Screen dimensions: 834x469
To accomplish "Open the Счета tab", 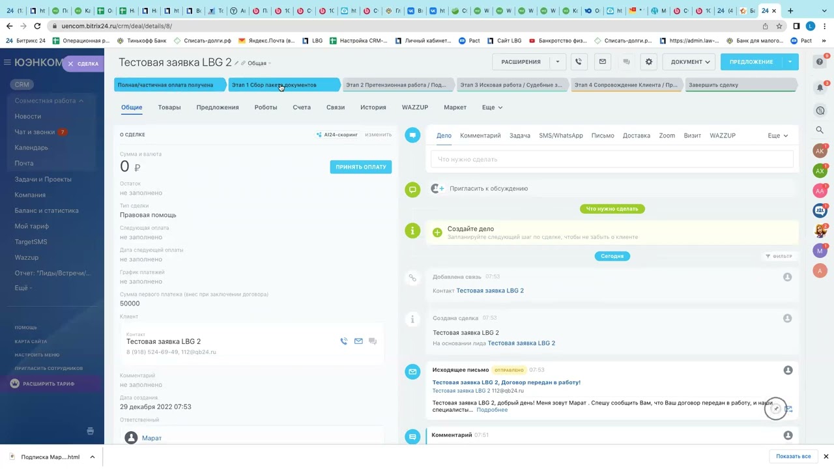I will coord(302,107).
